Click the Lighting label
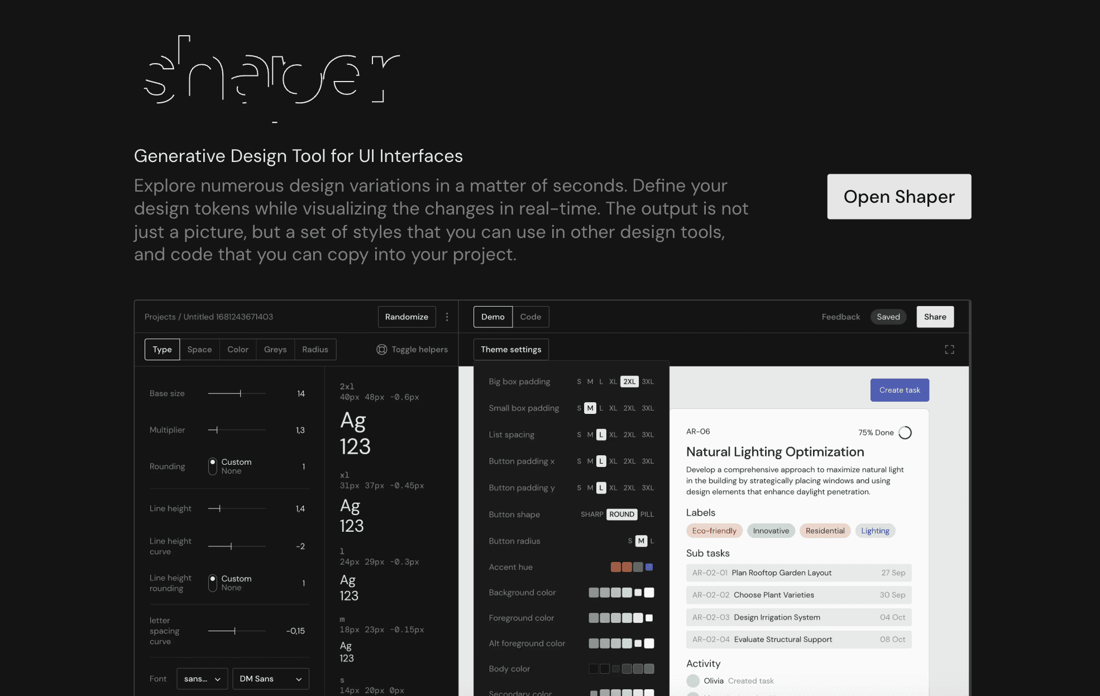 [x=875, y=531]
